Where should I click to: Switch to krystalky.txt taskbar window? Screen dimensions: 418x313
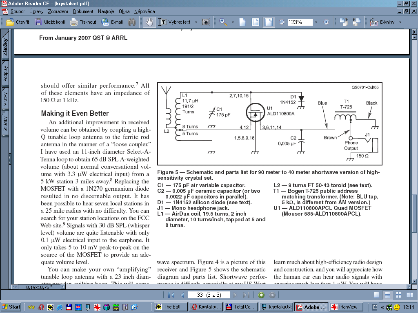276,307
